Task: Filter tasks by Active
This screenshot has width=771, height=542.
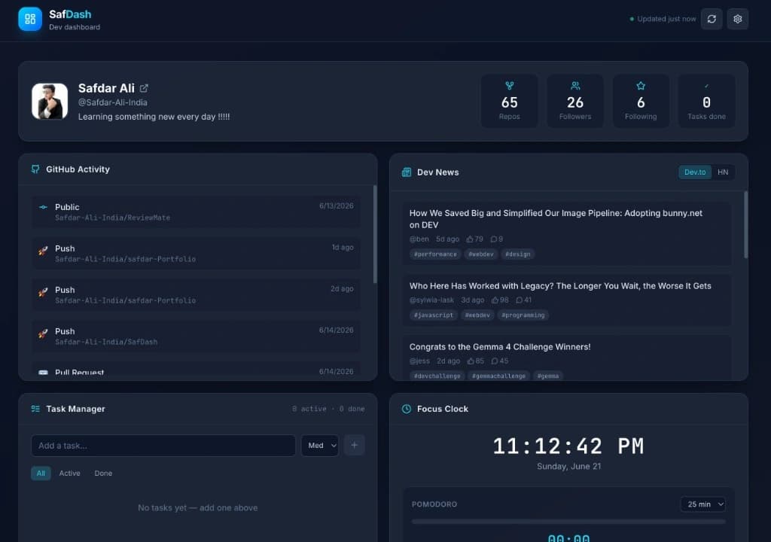Action: click(x=70, y=473)
